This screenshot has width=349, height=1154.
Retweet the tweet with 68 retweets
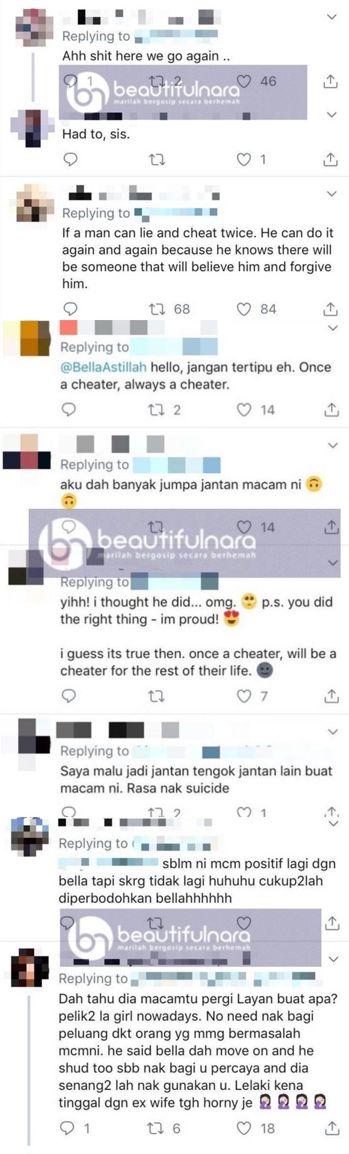[157, 309]
